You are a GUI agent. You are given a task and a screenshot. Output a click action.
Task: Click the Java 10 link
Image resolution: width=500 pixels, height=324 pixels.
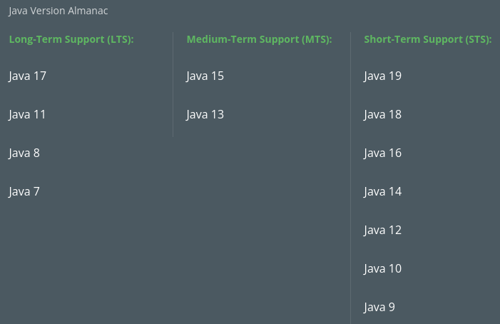(382, 268)
